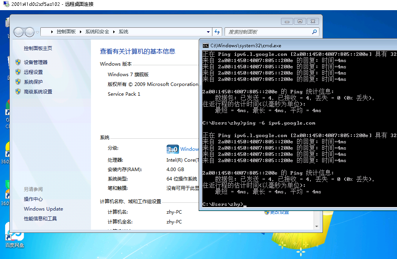Click text 'ping -6 ipv6.google.com' in cmd
The image size is (397, 259).
[x=279, y=123]
